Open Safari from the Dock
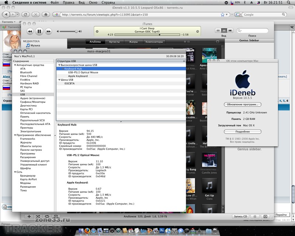 94,230
